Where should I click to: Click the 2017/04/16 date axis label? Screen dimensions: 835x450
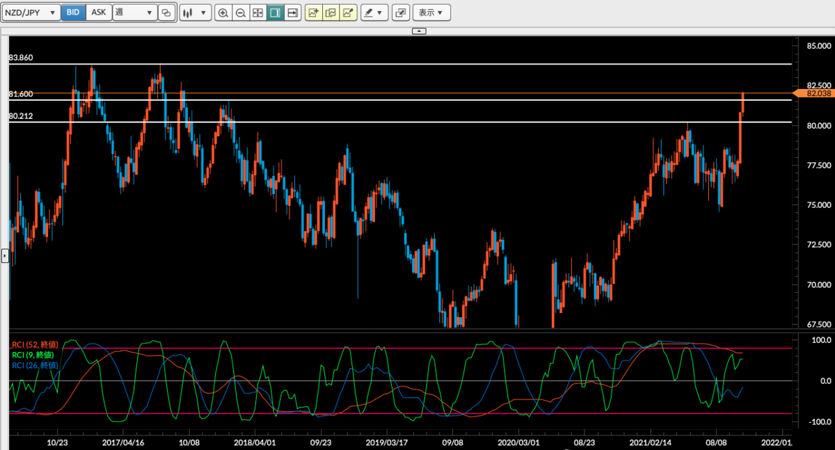coord(123,442)
